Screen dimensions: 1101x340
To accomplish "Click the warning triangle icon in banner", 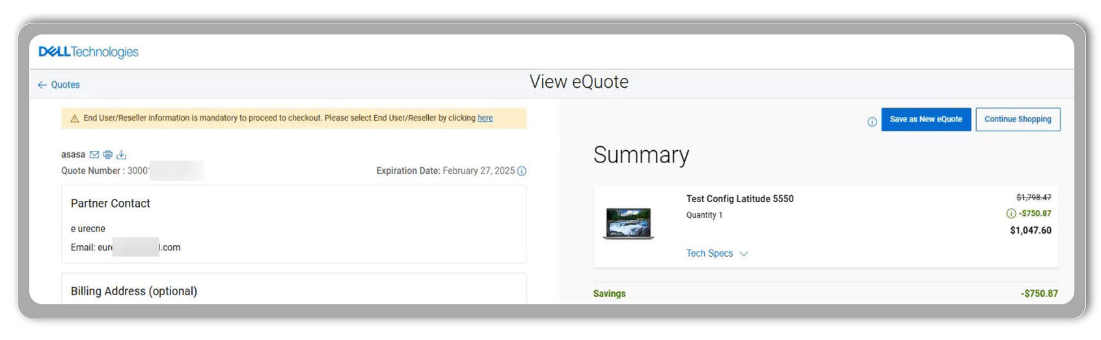I will (x=74, y=118).
